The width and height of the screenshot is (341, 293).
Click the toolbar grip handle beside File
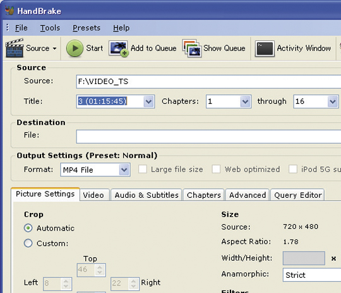point(8,27)
